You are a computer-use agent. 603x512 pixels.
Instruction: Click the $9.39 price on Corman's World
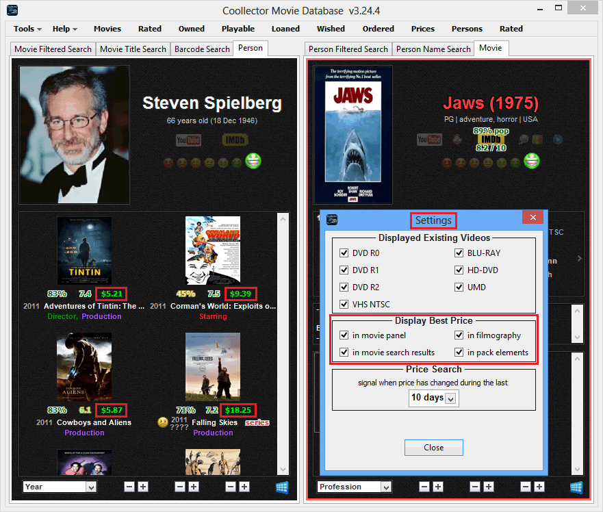pos(241,294)
